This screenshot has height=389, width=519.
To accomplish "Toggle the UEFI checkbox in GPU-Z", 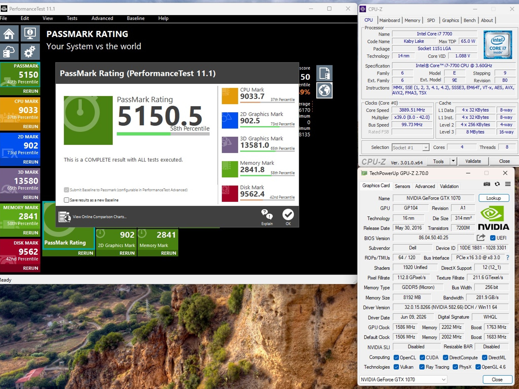I will pos(493,238).
